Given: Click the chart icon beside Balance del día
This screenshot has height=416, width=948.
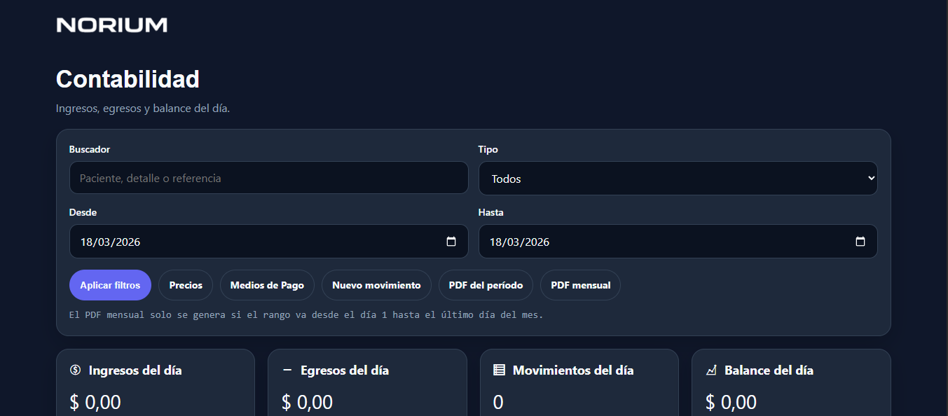Looking at the screenshot, I should (x=710, y=370).
